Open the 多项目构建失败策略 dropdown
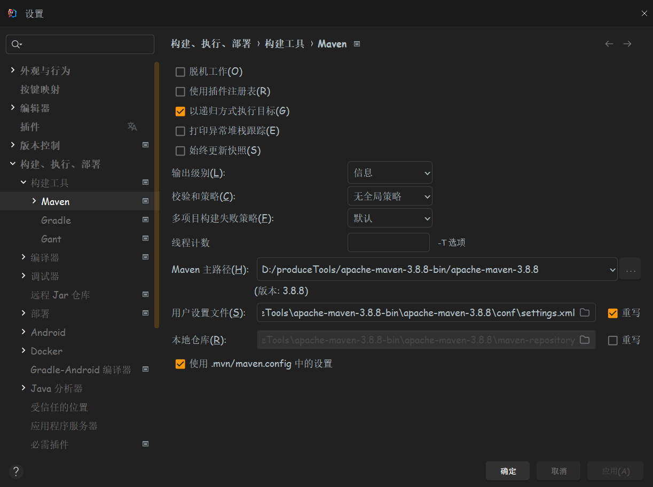Screen dimensions: 653x487 390,218
